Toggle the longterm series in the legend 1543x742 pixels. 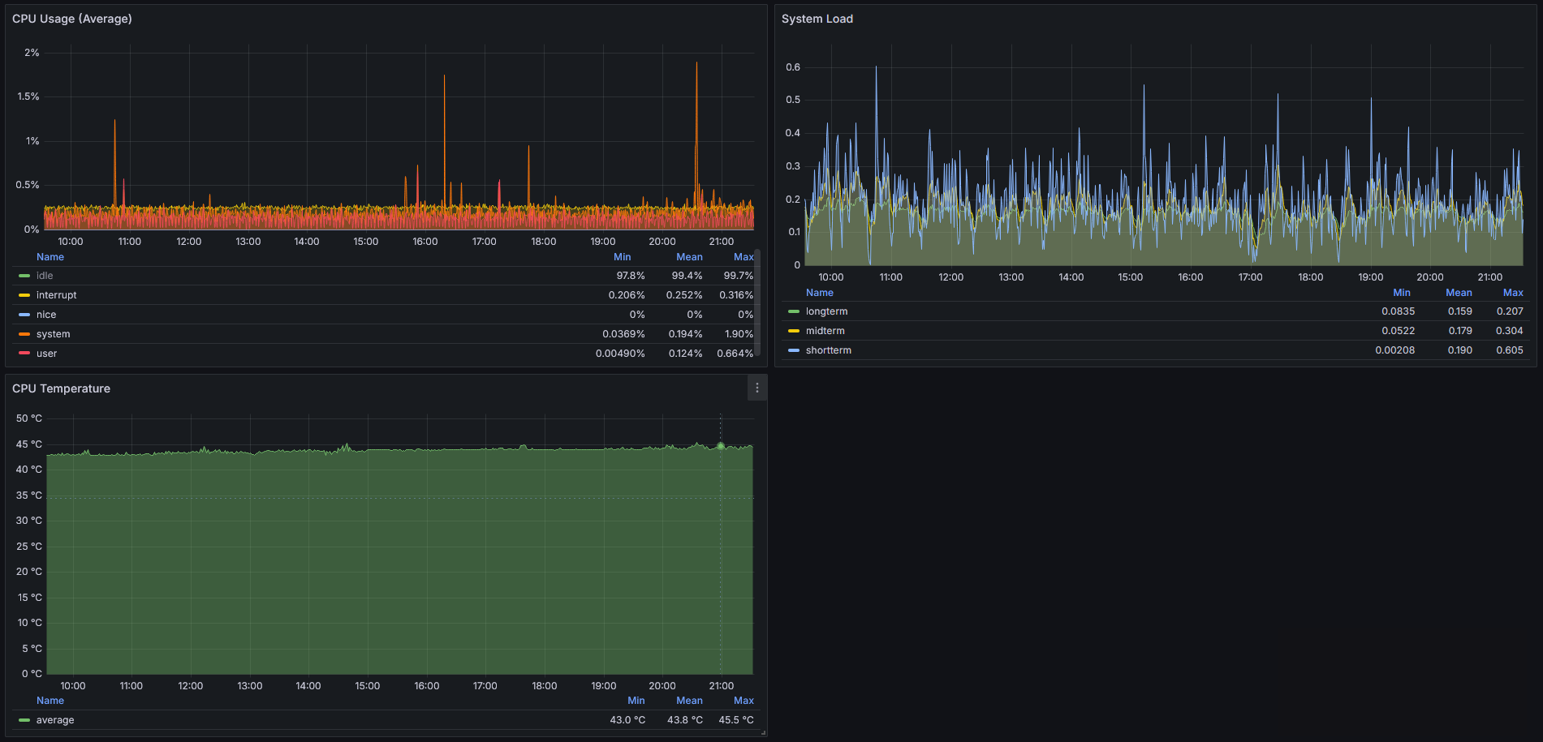827,311
